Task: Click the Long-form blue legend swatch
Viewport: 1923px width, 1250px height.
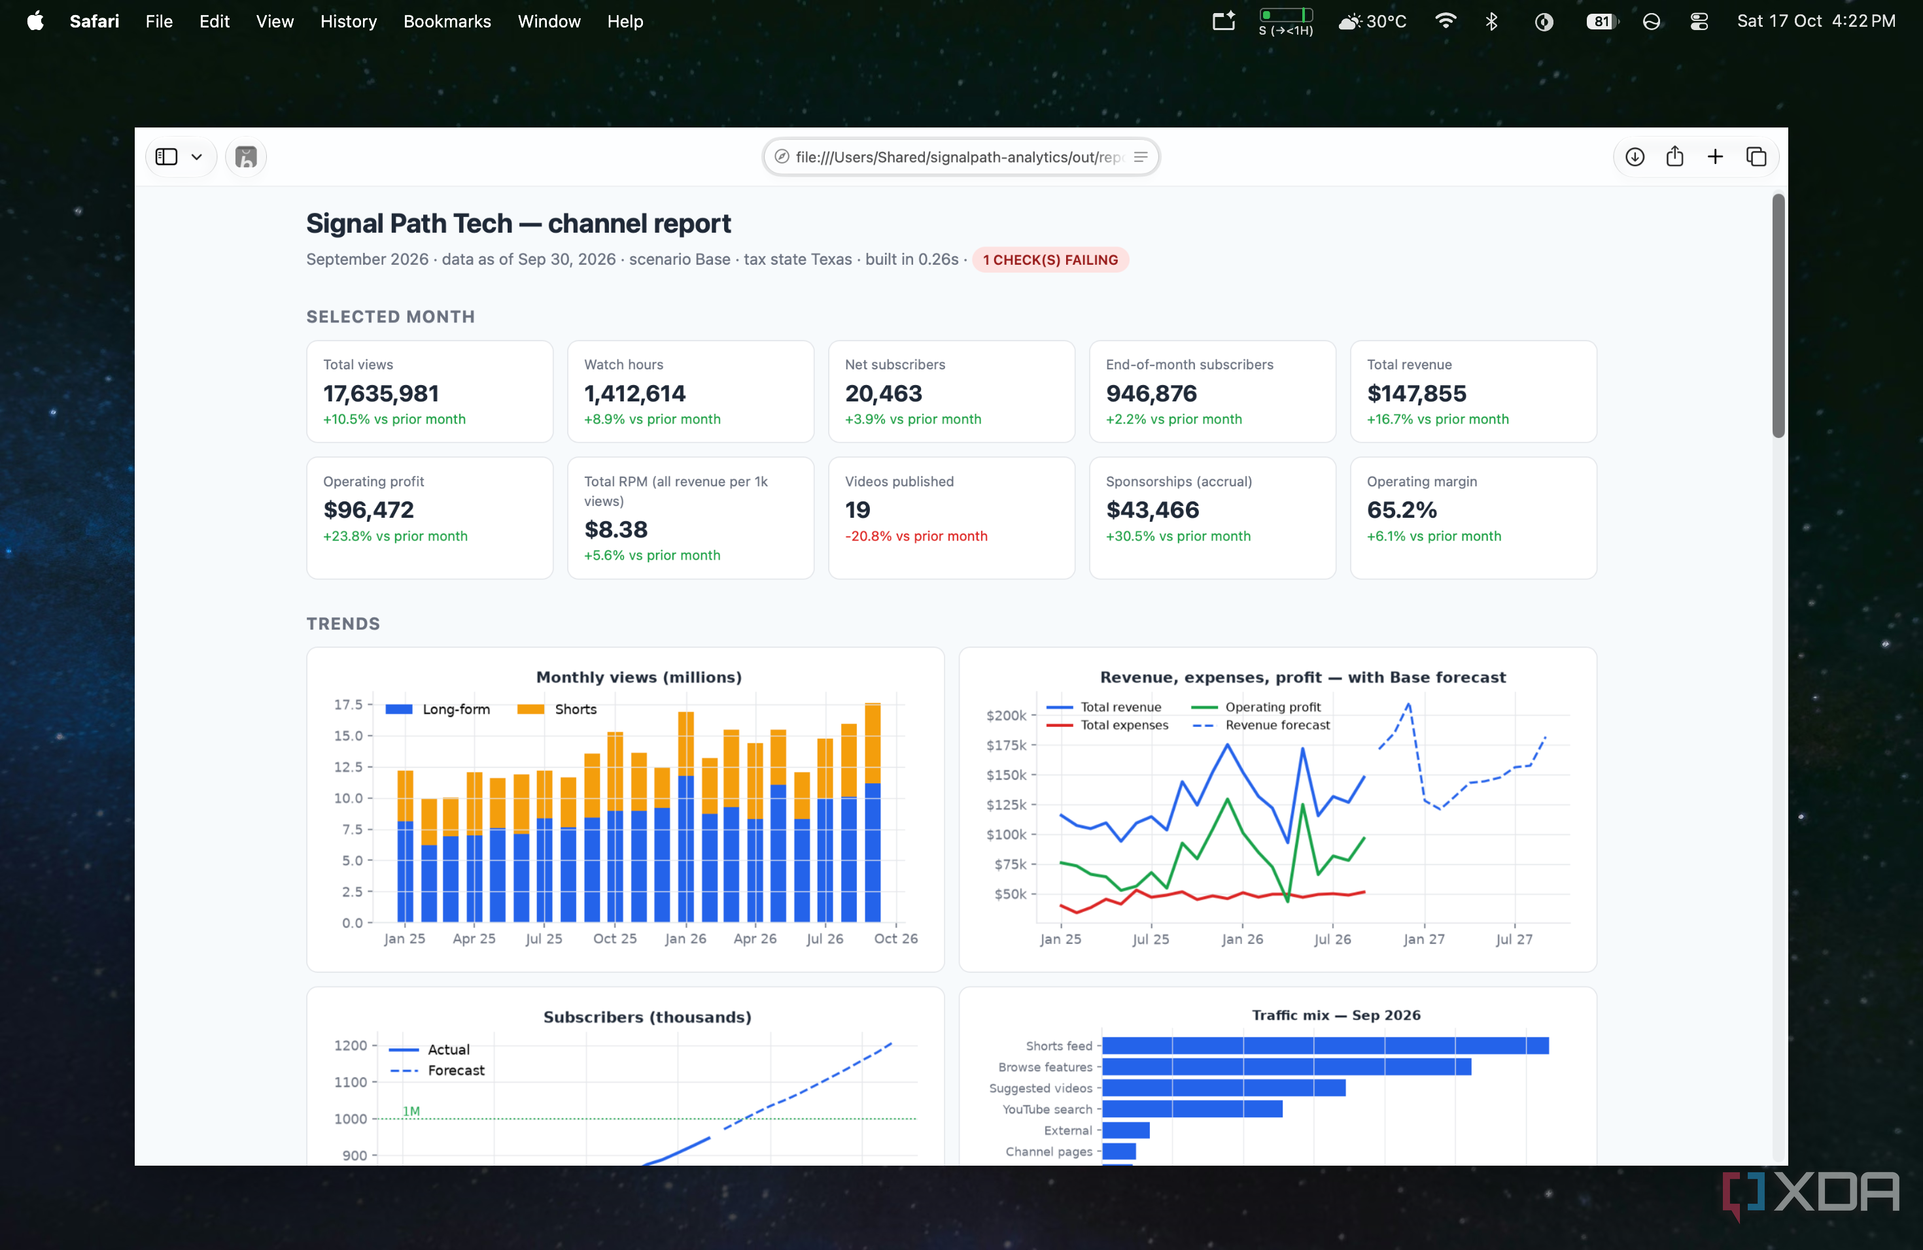Action: [x=399, y=709]
